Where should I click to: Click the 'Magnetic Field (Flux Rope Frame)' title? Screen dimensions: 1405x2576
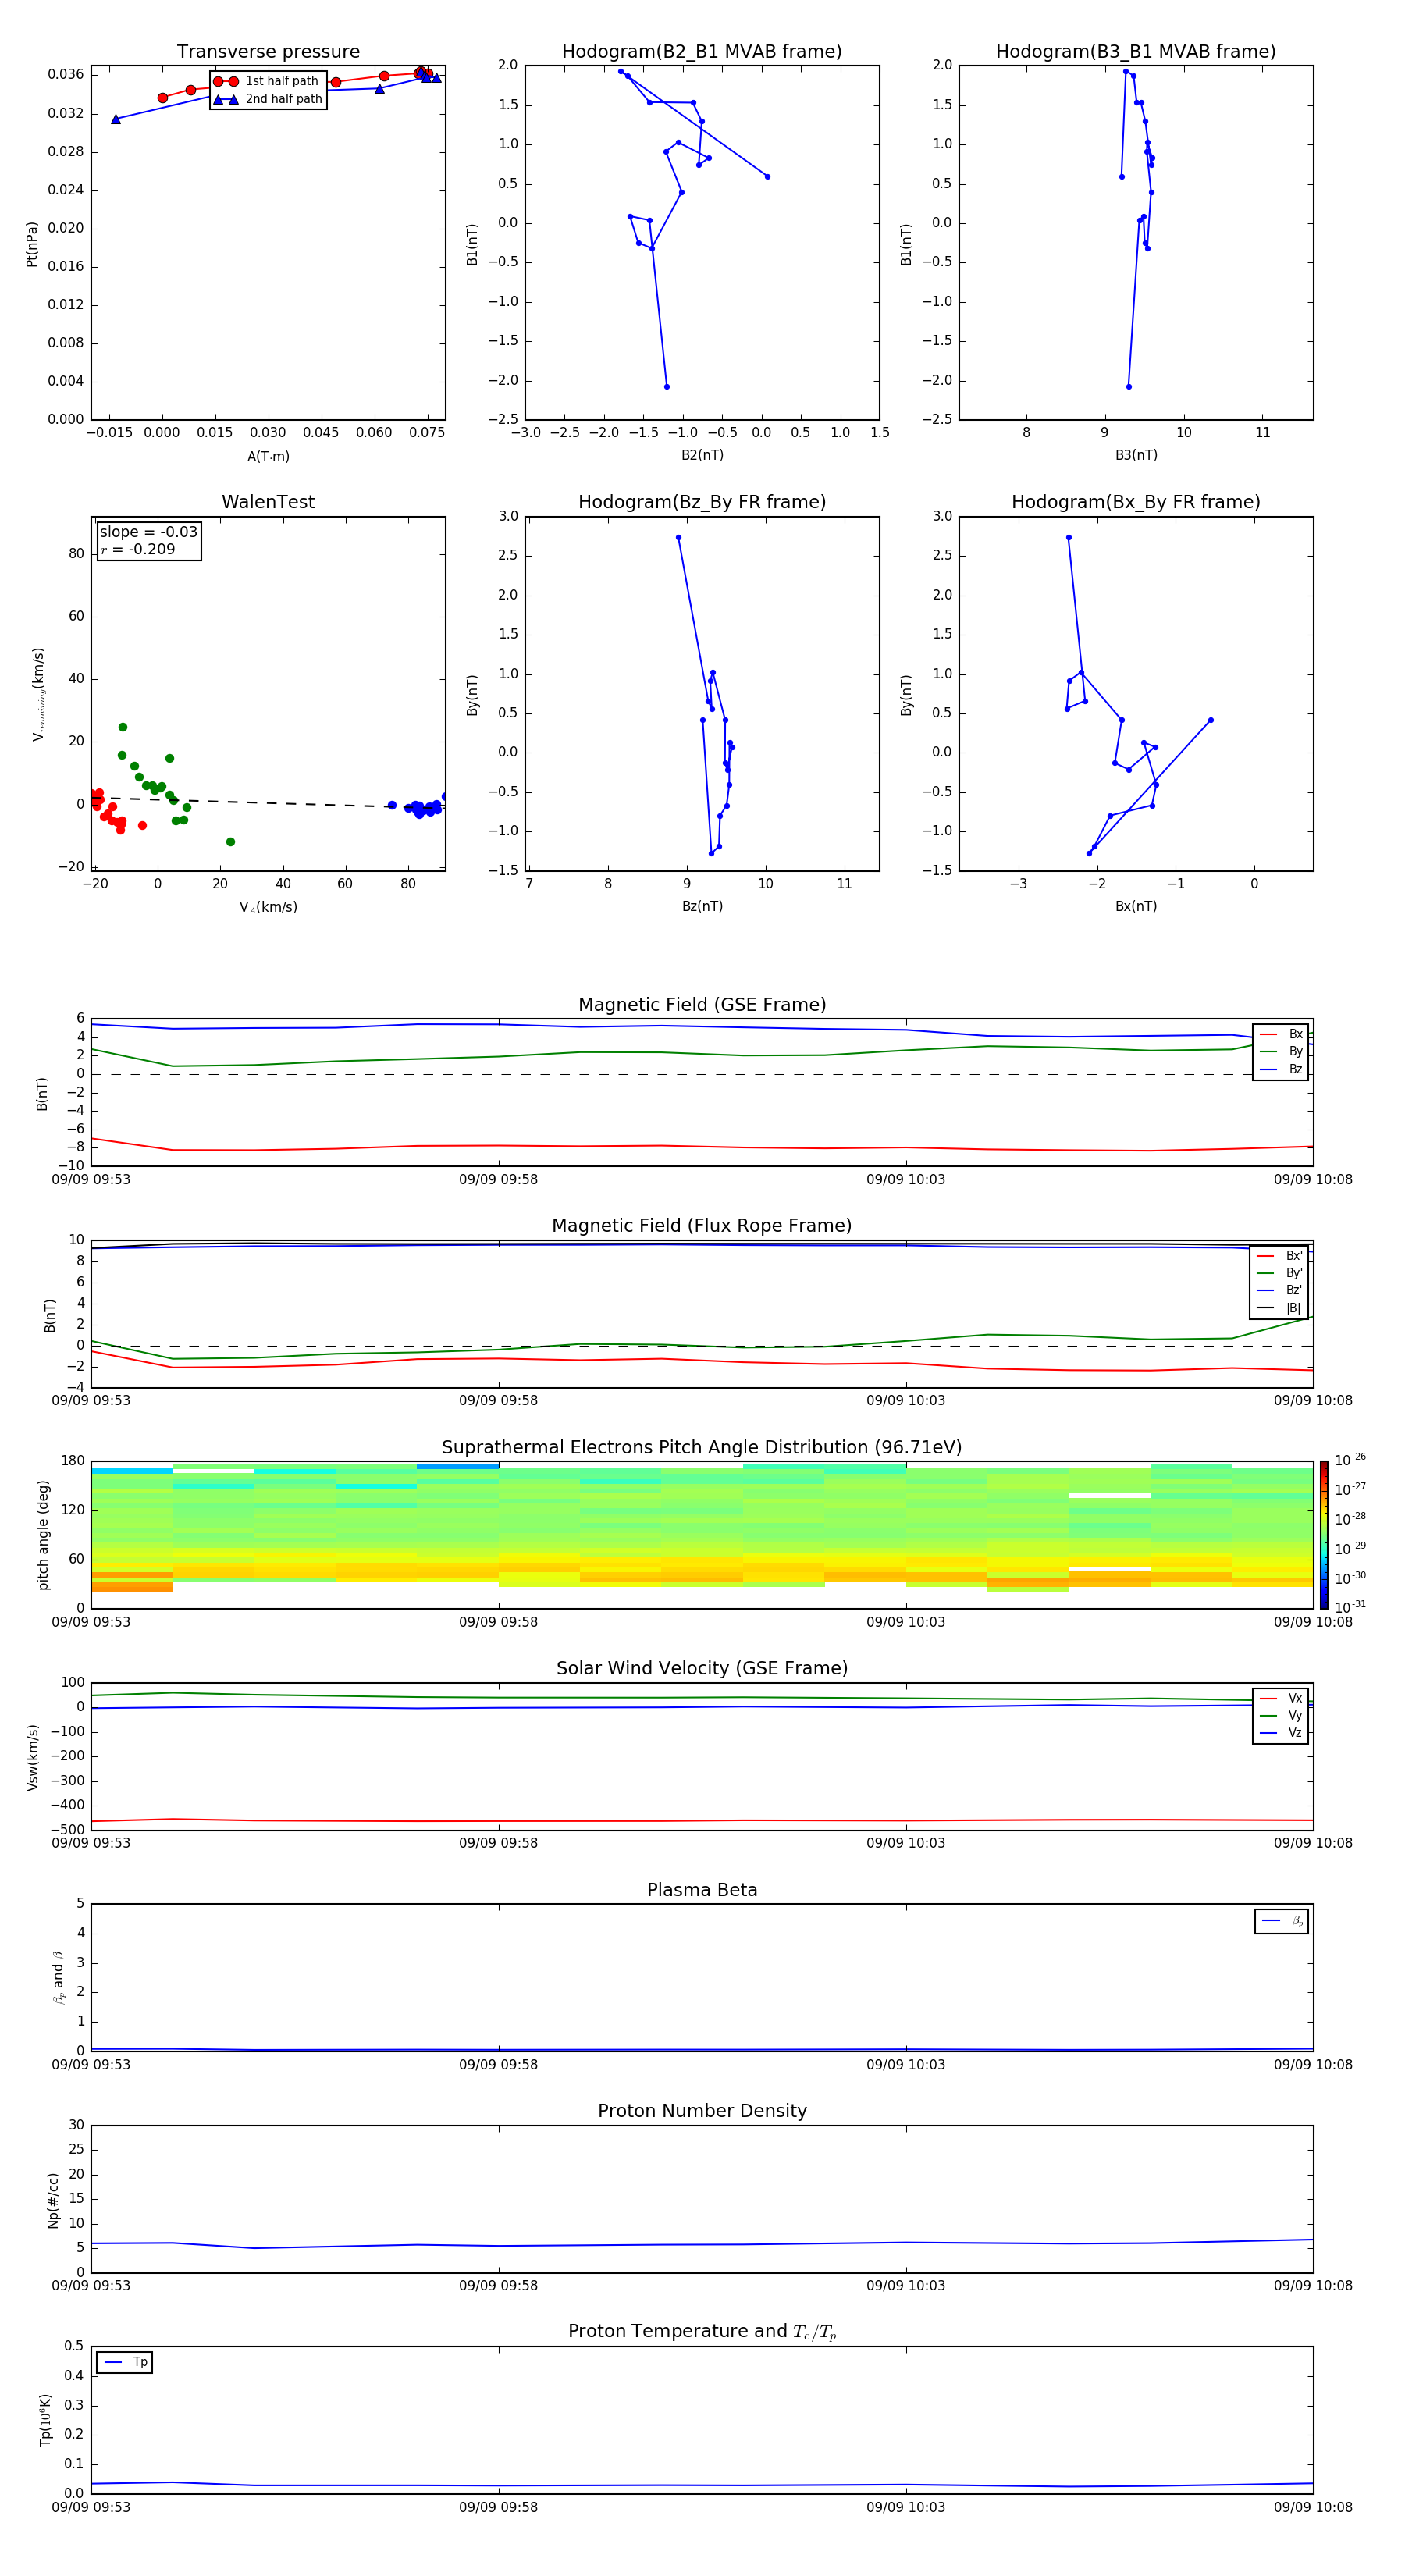702,1226
